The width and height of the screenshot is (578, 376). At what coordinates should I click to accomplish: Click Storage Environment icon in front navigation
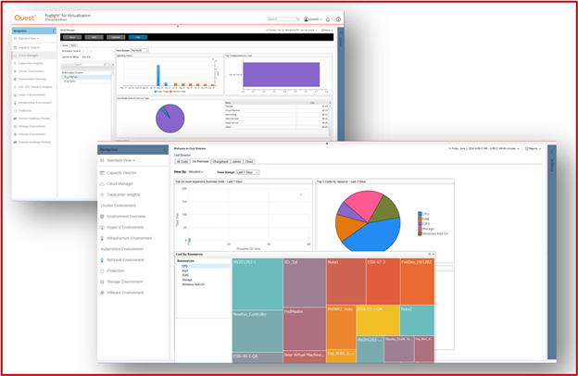point(102,282)
